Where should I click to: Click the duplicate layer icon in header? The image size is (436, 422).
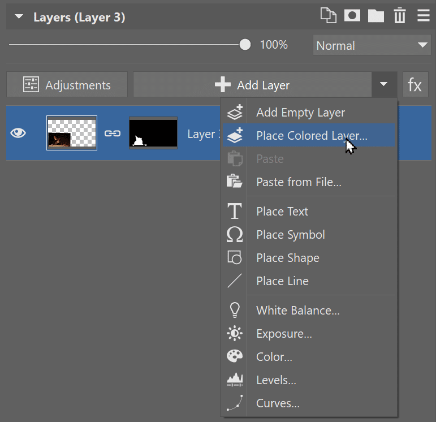click(x=329, y=16)
